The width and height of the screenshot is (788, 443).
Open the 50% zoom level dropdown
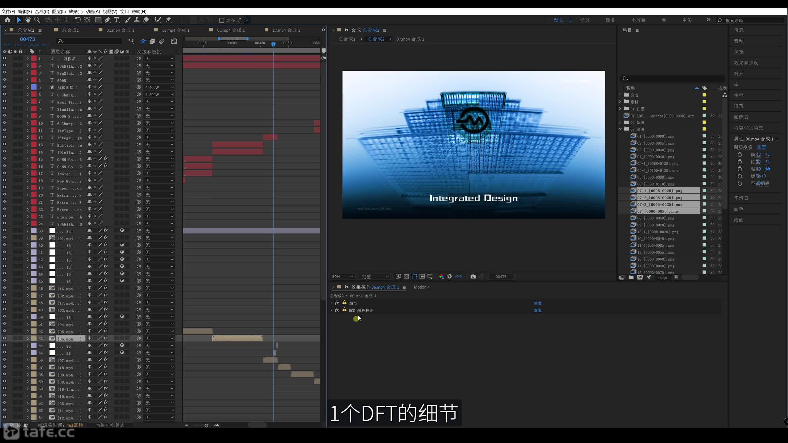(x=342, y=277)
